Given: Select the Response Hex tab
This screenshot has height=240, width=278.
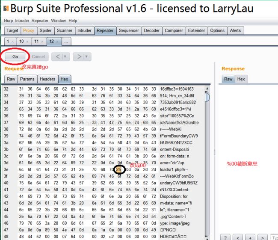Looking at the screenshot, I should 241,79.
